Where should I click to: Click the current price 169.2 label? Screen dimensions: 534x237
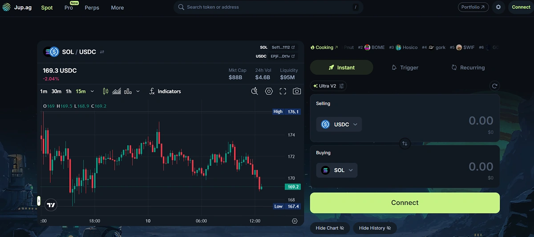pos(293,187)
